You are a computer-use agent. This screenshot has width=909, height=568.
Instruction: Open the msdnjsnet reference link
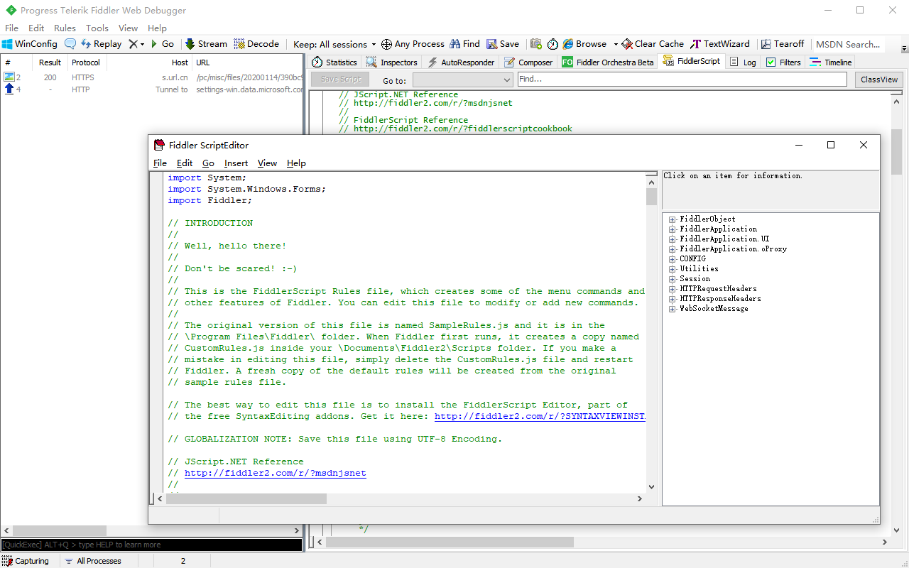pos(276,473)
